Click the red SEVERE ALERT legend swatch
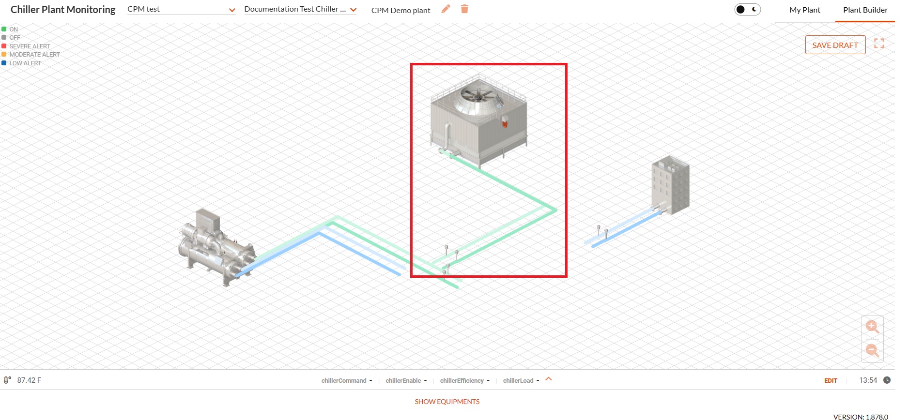 [4, 46]
